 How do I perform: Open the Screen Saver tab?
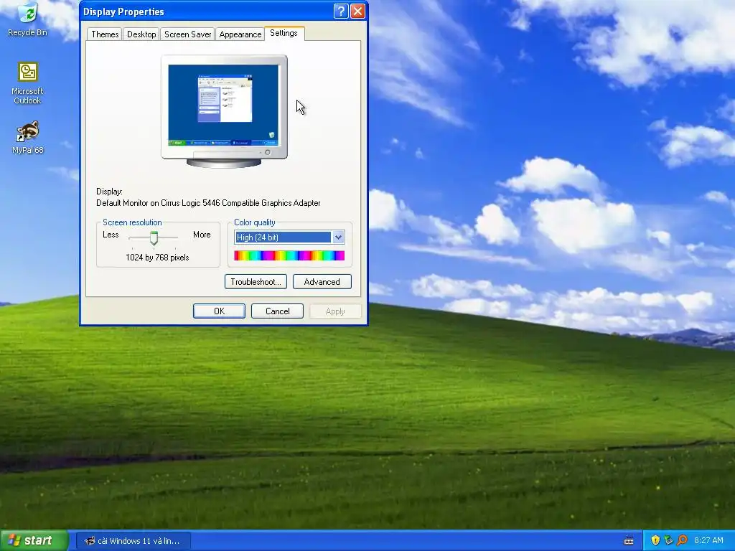tap(187, 34)
